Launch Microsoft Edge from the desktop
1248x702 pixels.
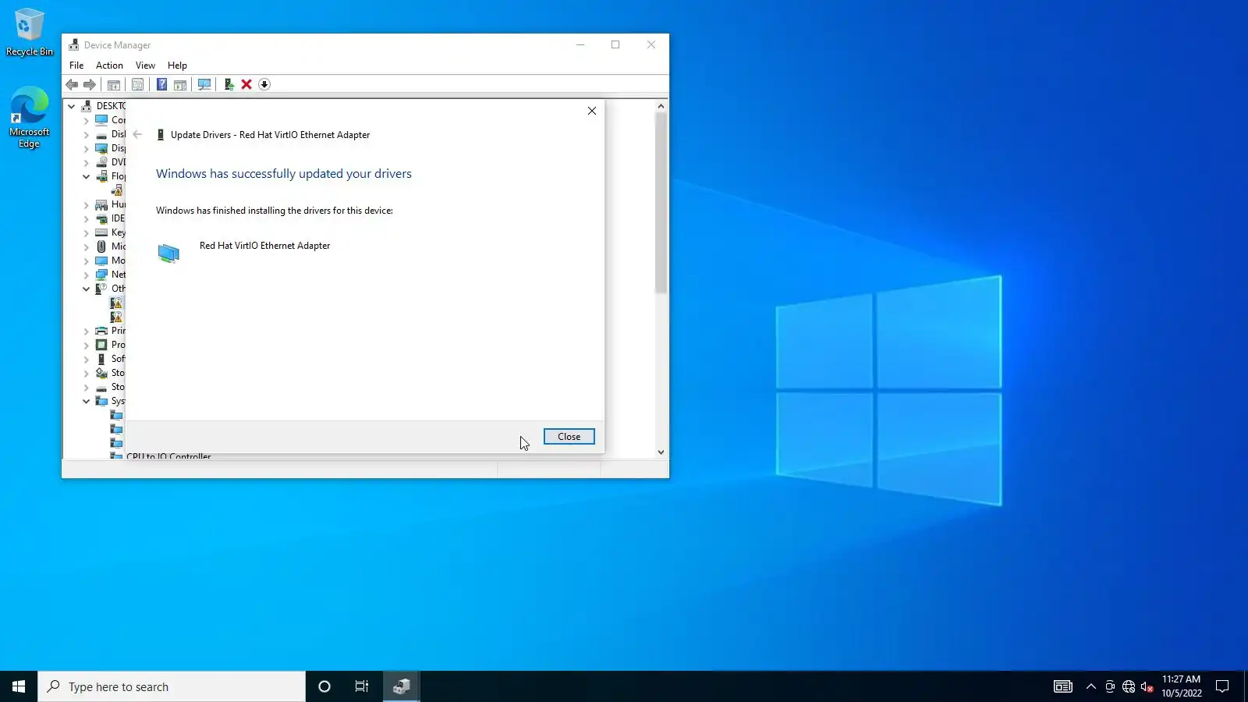coord(30,117)
